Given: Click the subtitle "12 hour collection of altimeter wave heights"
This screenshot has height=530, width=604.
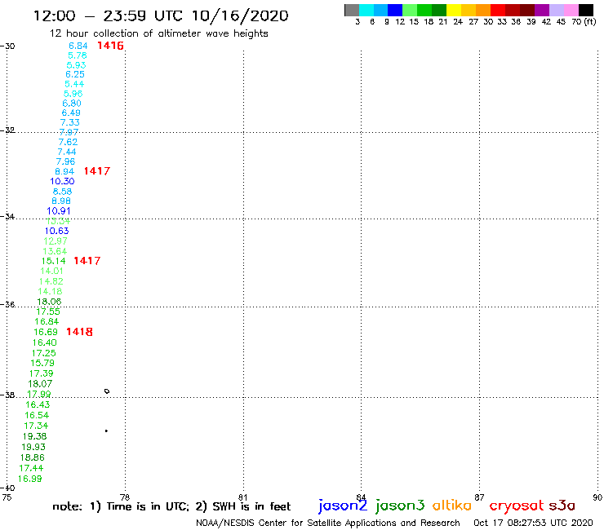Looking at the screenshot, I should pyautogui.click(x=158, y=33).
